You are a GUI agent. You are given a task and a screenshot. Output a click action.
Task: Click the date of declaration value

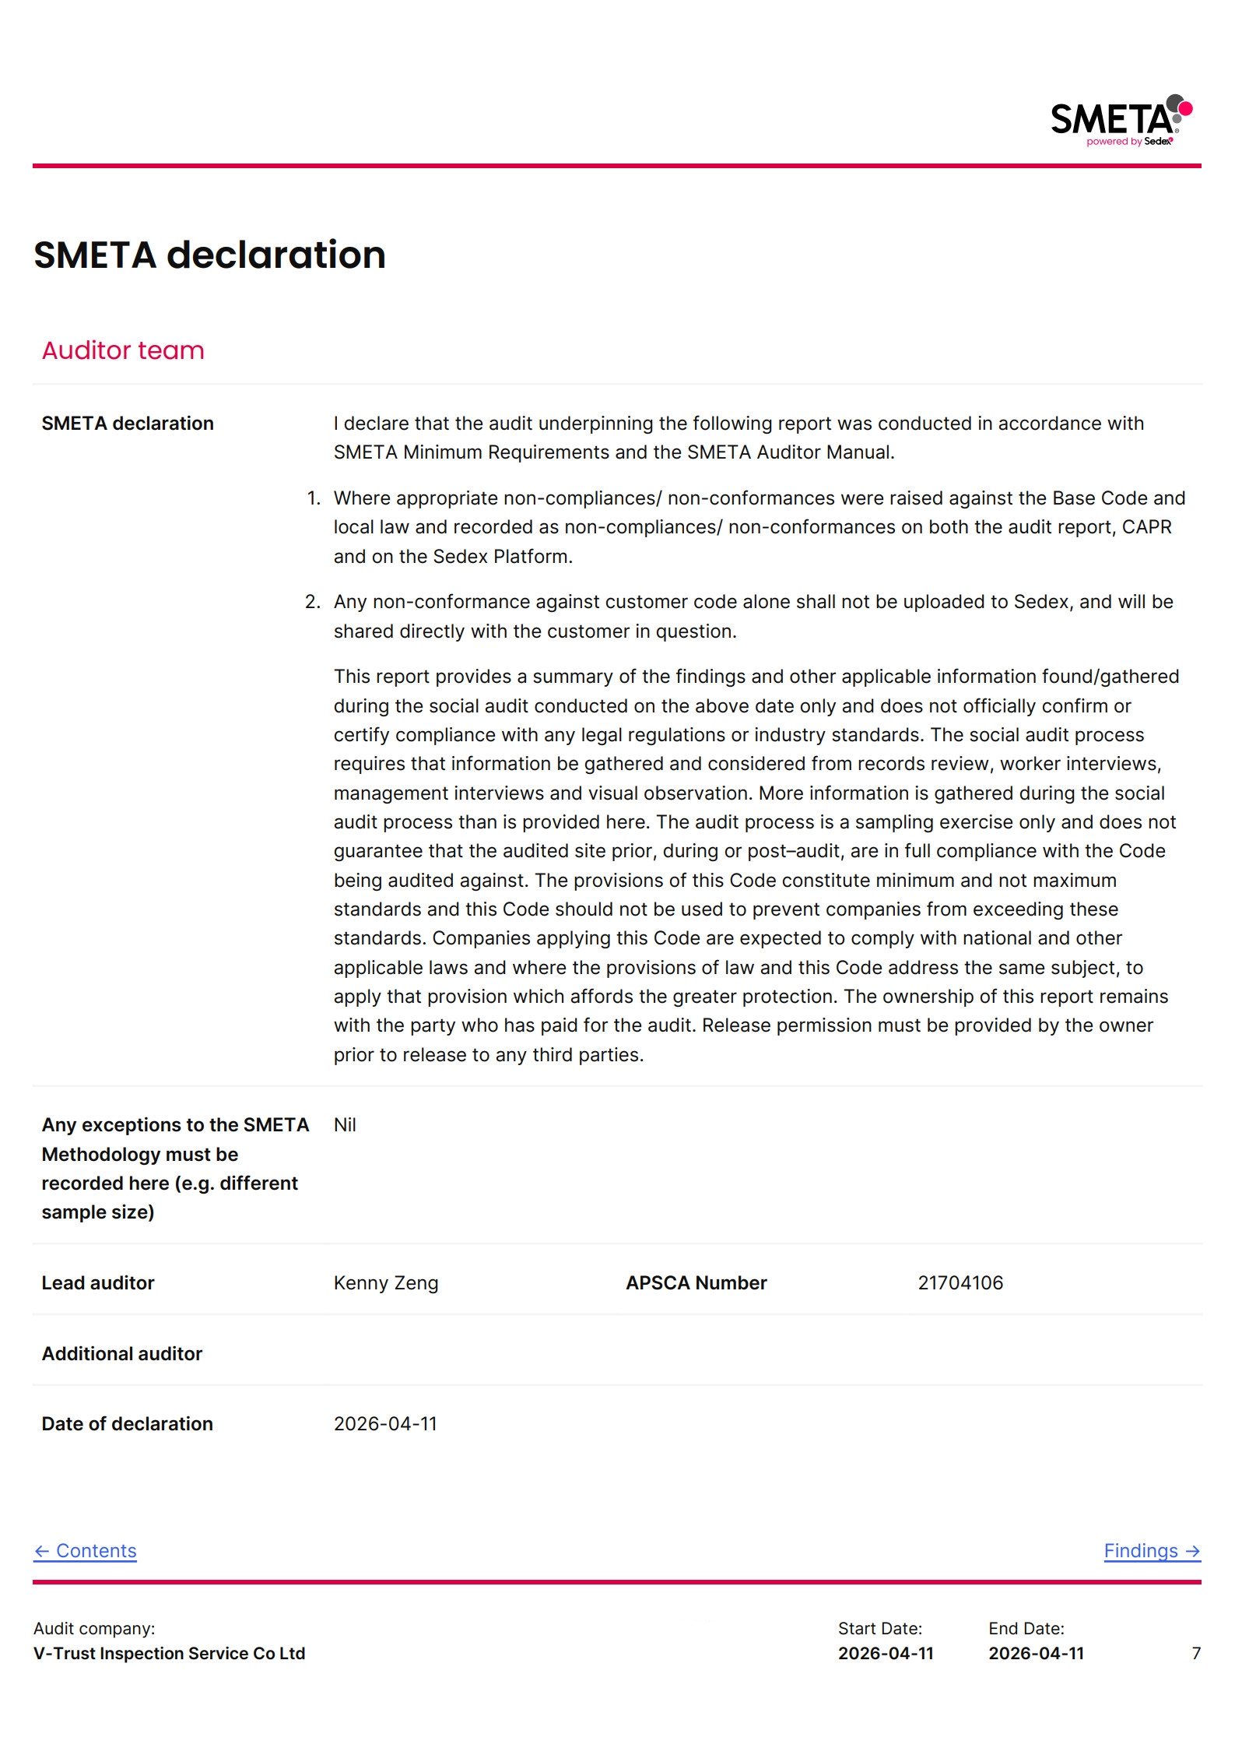pyautogui.click(x=385, y=1423)
